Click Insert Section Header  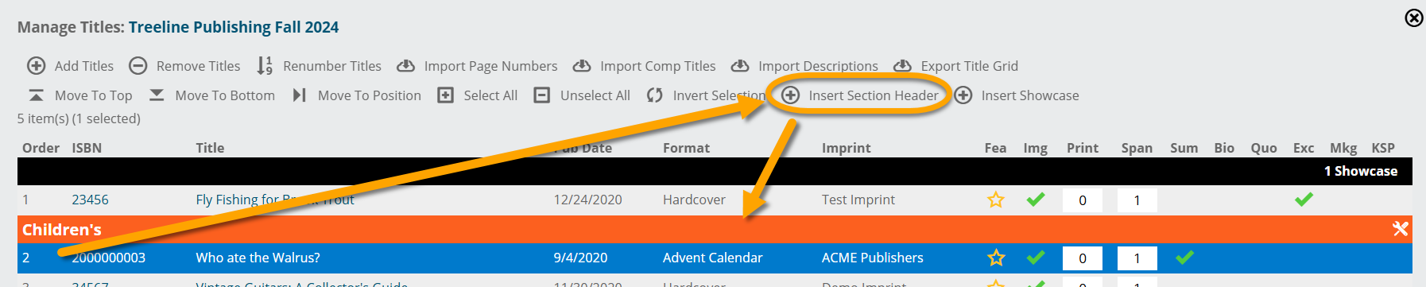(x=874, y=95)
